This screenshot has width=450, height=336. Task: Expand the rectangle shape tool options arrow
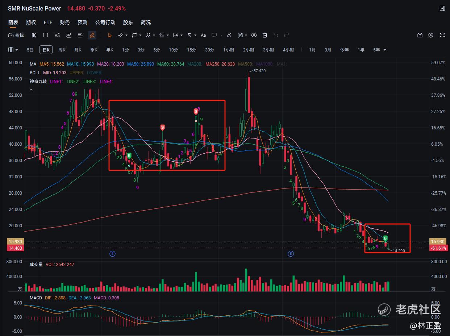pos(140,36)
